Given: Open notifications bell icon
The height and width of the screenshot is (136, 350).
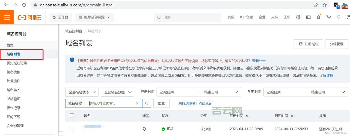Looking at the screenshot, I should tap(318, 17).
